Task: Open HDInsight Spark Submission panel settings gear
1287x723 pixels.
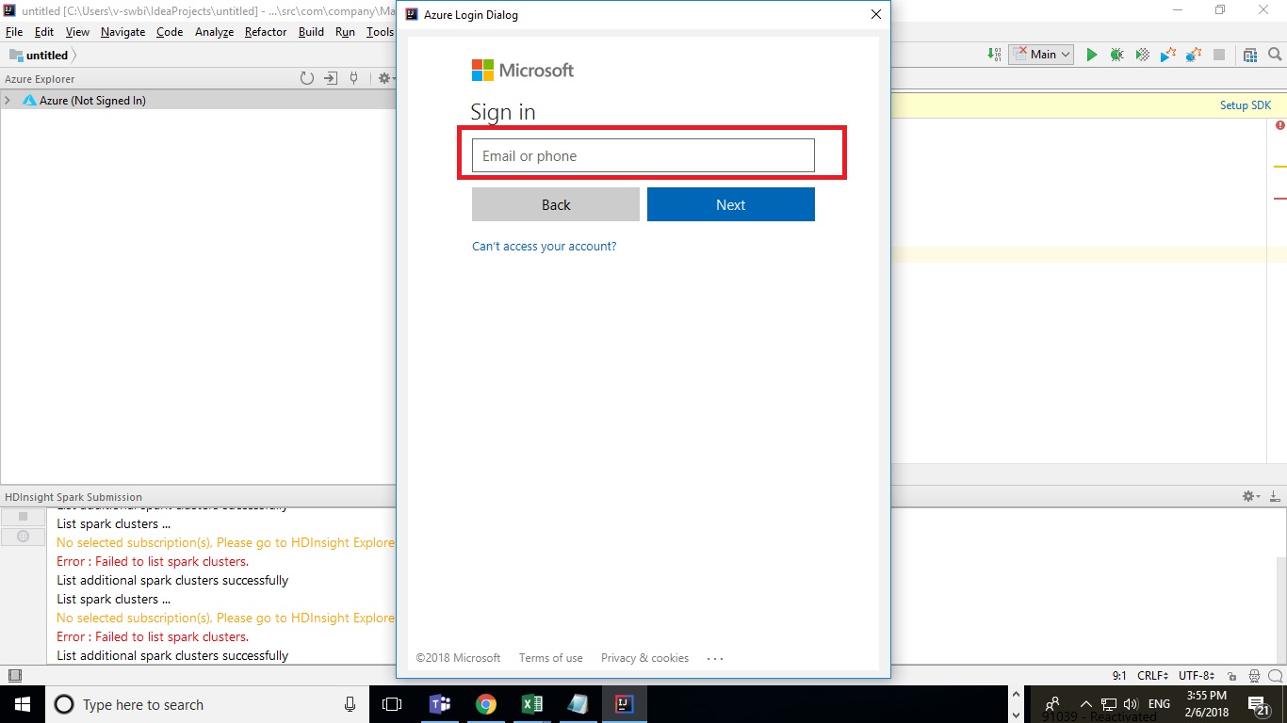Action: [x=1248, y=495]
